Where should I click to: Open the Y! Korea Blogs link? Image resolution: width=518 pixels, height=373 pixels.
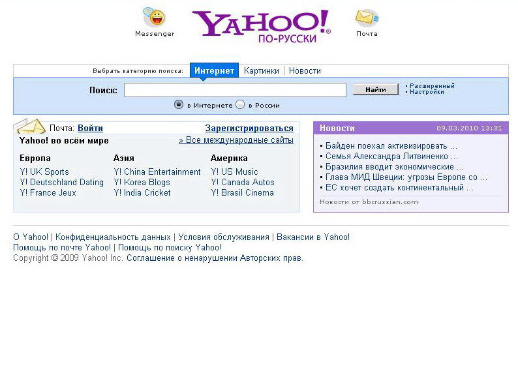142,182
